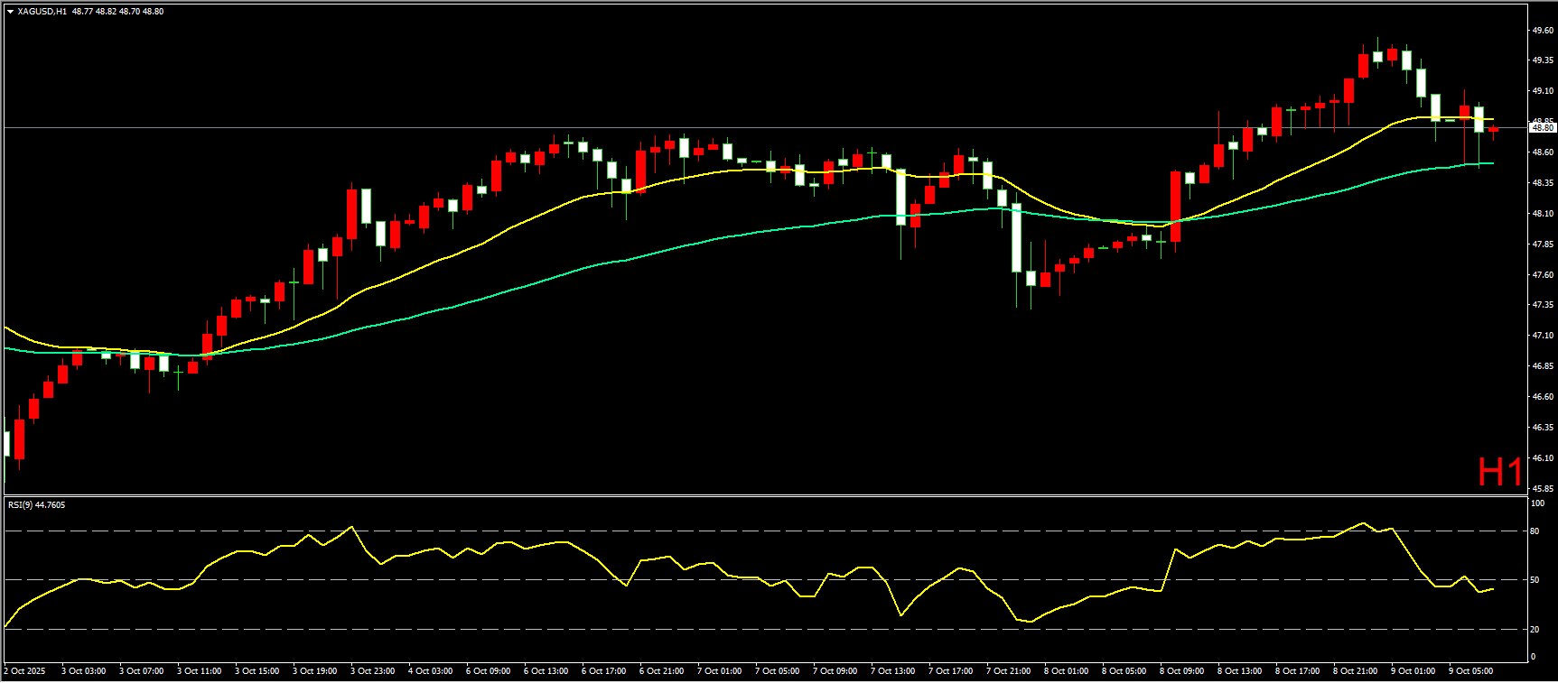Click the RSI 20 level axis label
The width and height of the screenshot is (1558, 683).
pyautogui.click(x=1535, y=630)
